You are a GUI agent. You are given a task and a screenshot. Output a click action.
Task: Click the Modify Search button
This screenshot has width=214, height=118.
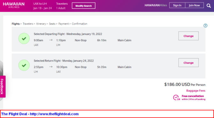[x=84, y=6]
